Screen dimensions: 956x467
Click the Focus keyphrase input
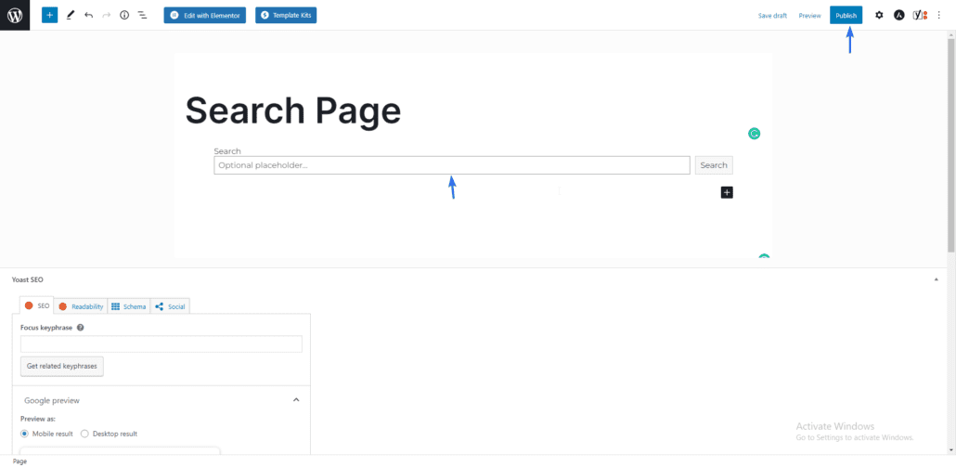click(x=161, y=344)
